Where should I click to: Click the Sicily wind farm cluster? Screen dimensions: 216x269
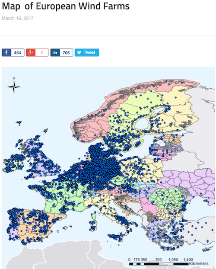(116, 237)
